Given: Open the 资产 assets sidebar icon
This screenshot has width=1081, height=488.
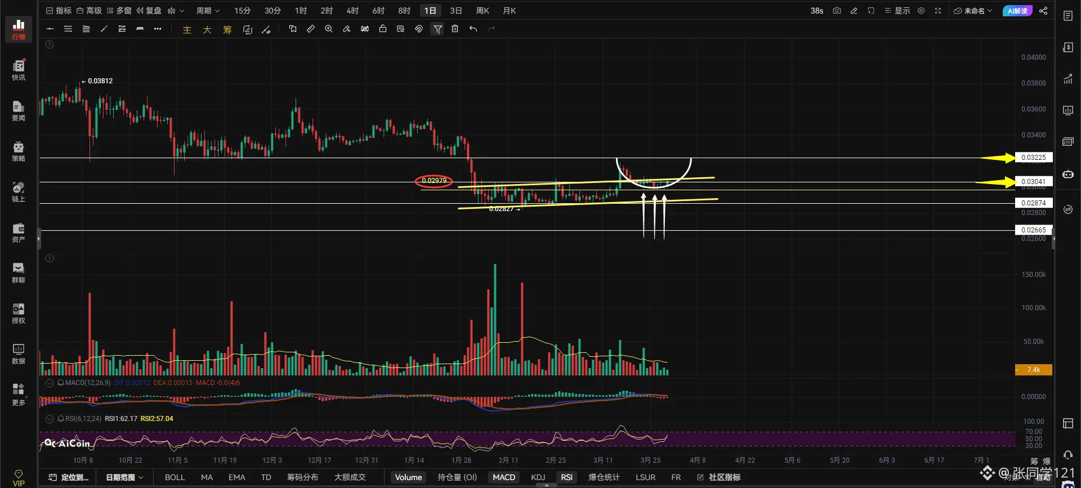Looking at the screenshot, I should coord(19,232).
